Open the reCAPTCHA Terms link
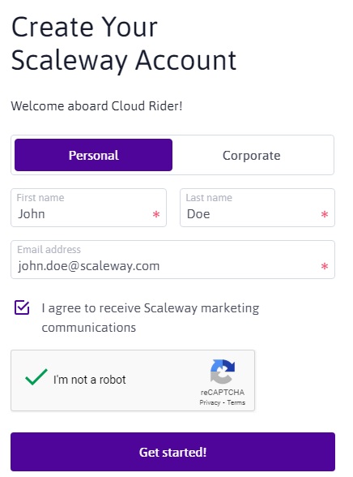 tap(236, 402)
